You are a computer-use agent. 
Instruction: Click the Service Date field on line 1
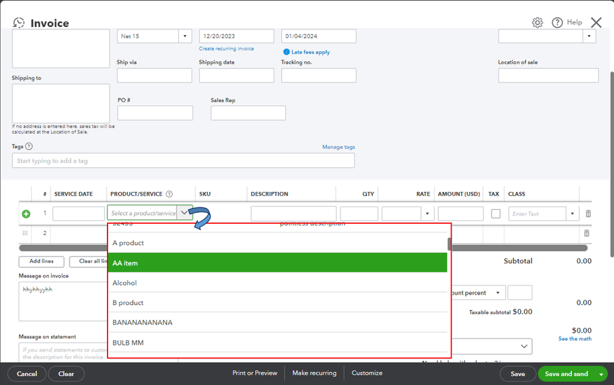pyautogui.click(x=79, y=213)
